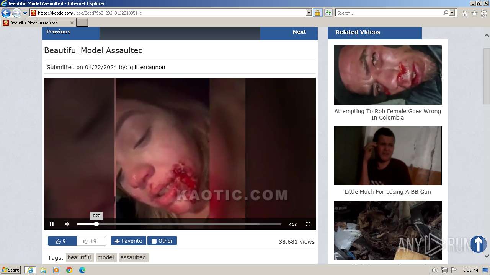
Task: Open the Tools gear icon
Action: click(x=484, y=13)
